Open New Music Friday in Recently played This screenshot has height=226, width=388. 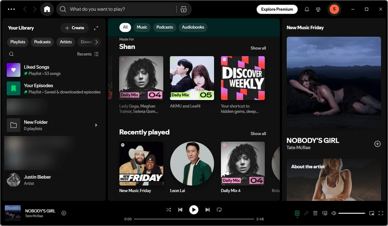(x=141, y=163)
